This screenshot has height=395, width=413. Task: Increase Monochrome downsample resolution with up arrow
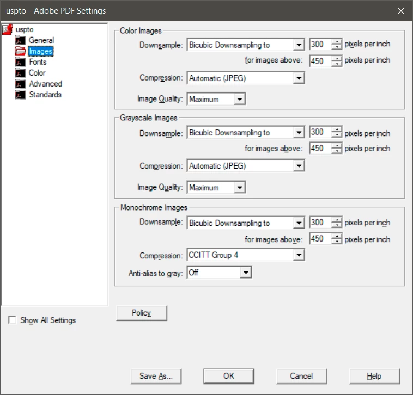(x=337, y=220)
